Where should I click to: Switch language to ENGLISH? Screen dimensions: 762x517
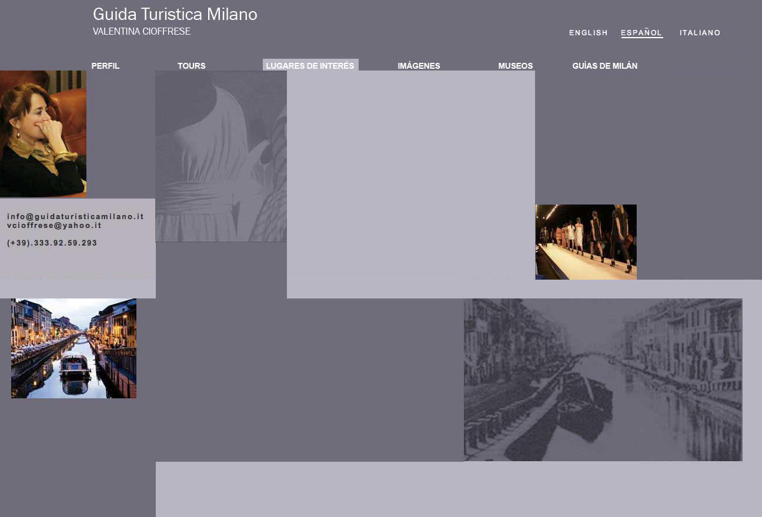click(x=588, y=33)
